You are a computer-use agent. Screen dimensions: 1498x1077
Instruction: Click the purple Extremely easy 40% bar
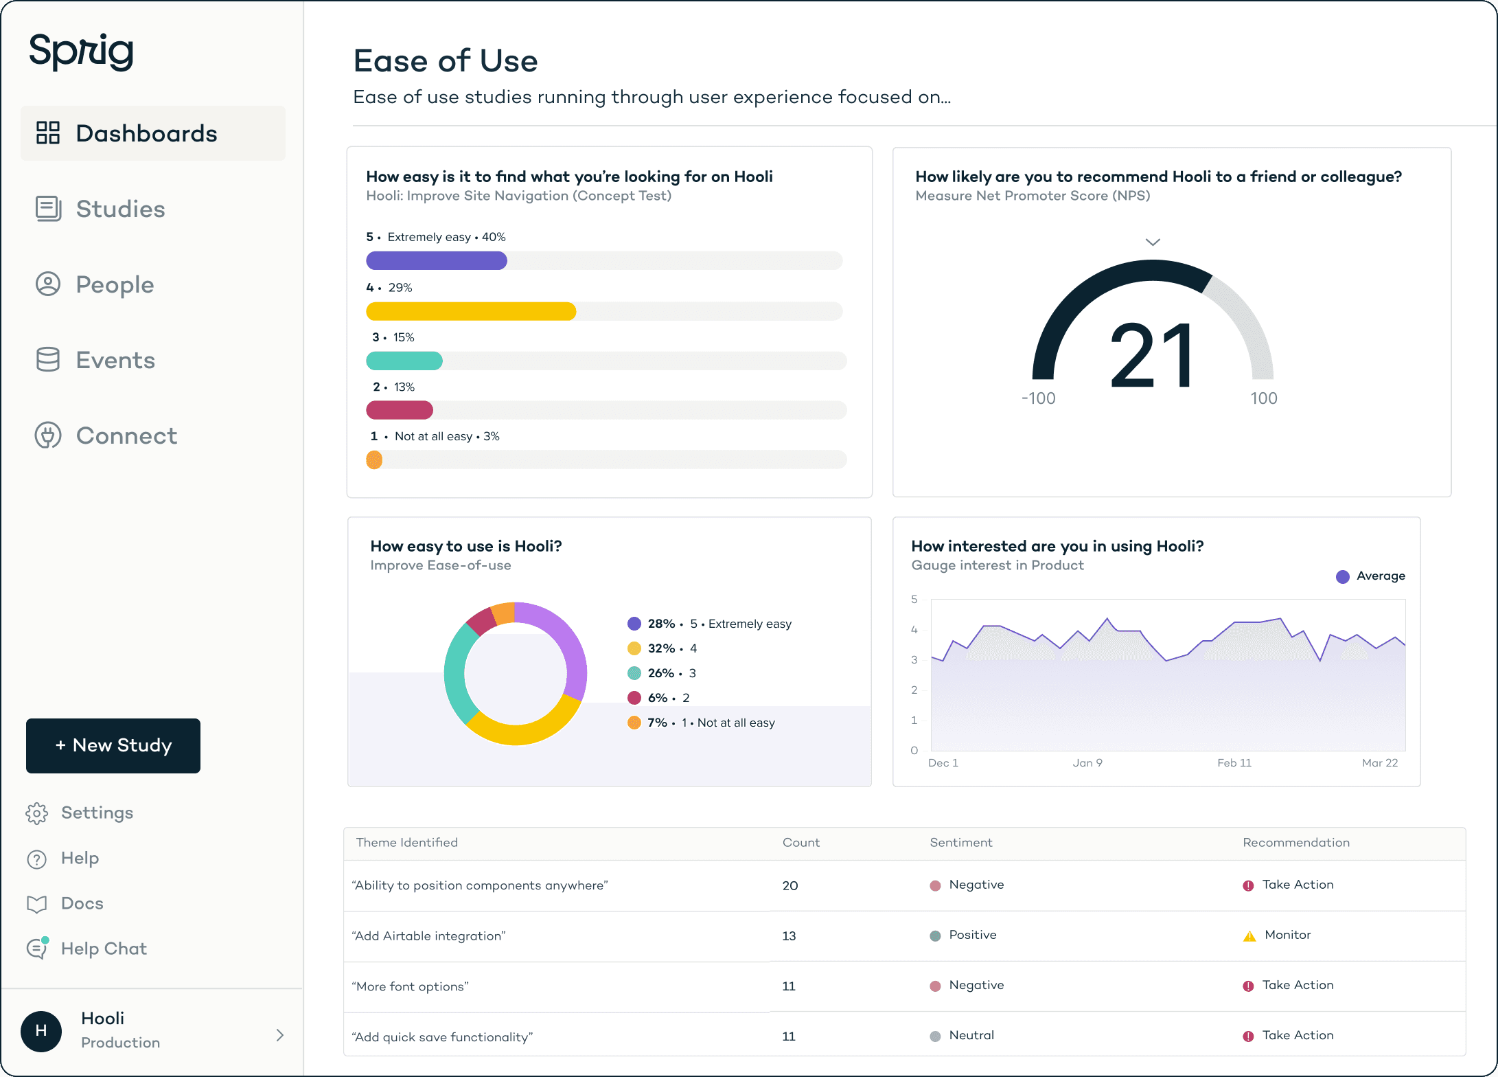pos(437,260)
